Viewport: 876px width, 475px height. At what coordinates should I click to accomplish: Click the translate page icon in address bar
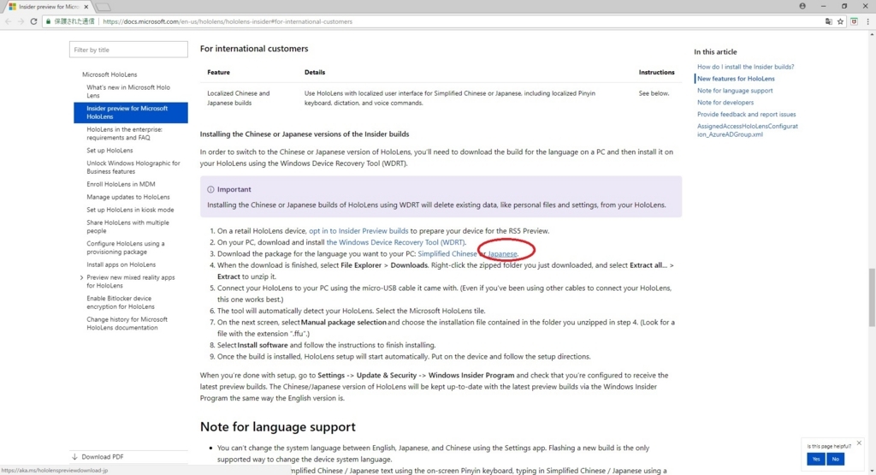828,21
